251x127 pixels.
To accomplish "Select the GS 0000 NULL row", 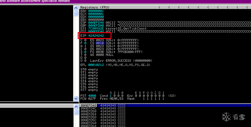I will 102,55.
